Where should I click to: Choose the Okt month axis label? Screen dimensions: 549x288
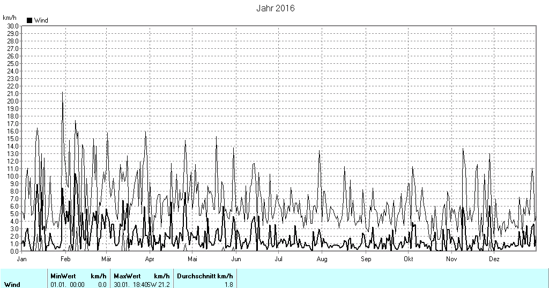pyautogui.click(x=408, y=259)
